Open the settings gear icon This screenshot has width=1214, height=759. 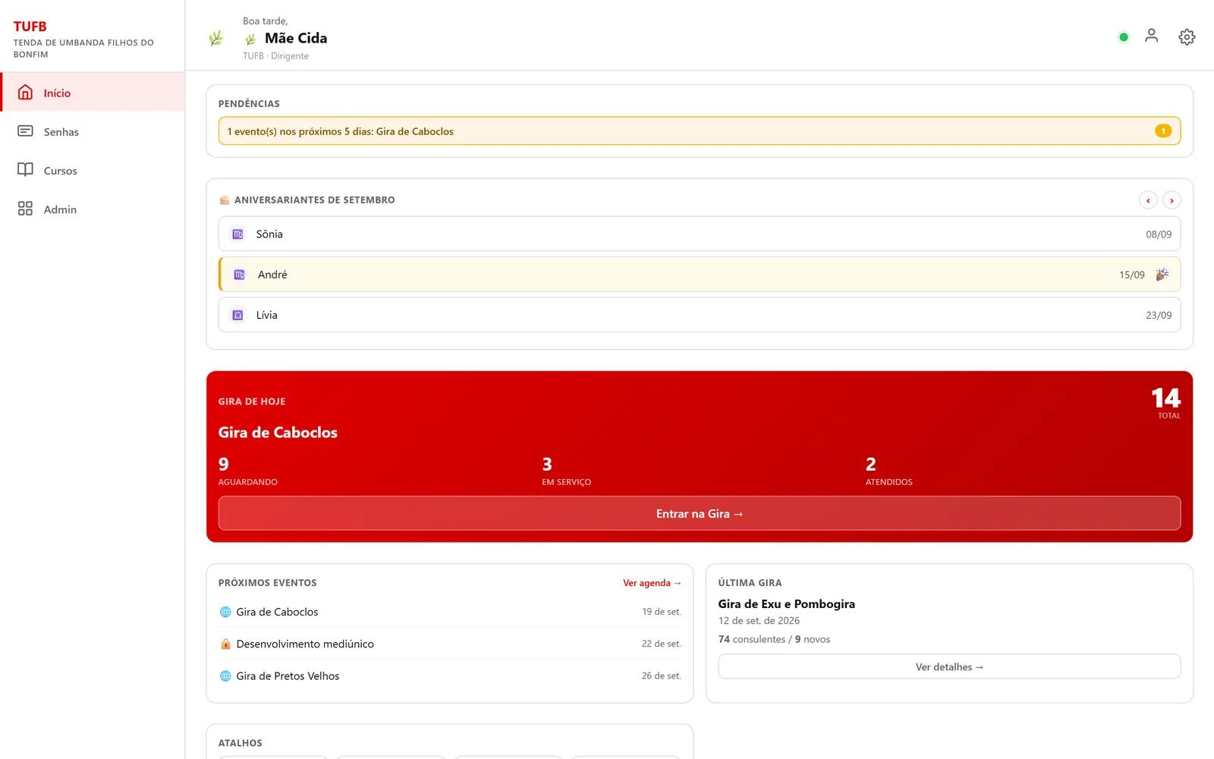(1187, 36)
